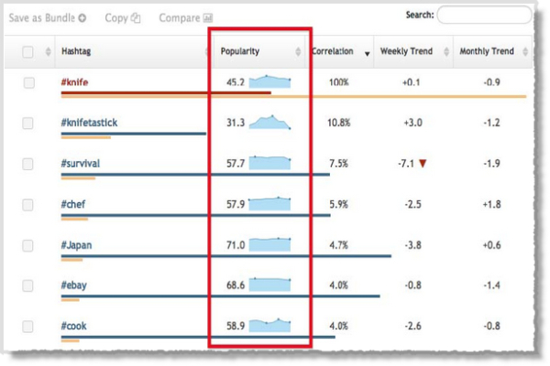Click the red #knife popularity bar
The image size is (550, 366).
tap(166, 92)
